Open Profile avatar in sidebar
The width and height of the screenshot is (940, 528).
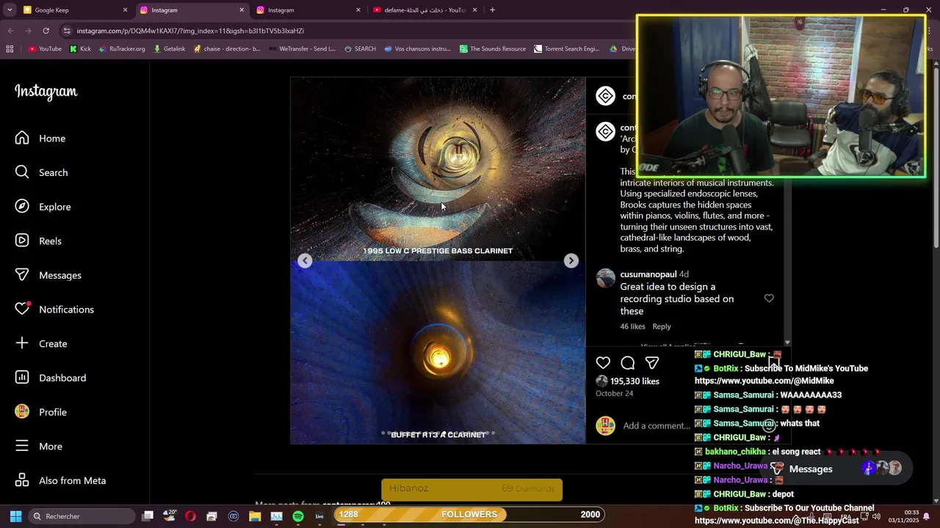pyautogui.click(x=22, y=411)
